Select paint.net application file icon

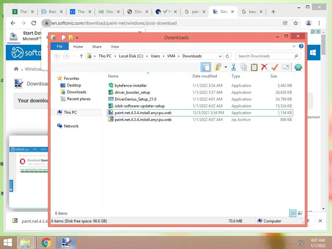tap(111, 113)
